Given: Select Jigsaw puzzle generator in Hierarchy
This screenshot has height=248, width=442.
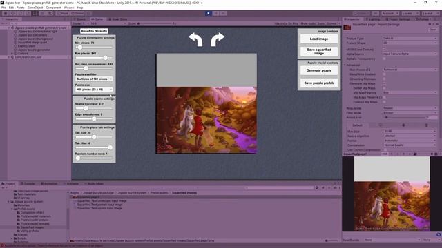Looking at the screenshot, I should [x=34, y=50].
